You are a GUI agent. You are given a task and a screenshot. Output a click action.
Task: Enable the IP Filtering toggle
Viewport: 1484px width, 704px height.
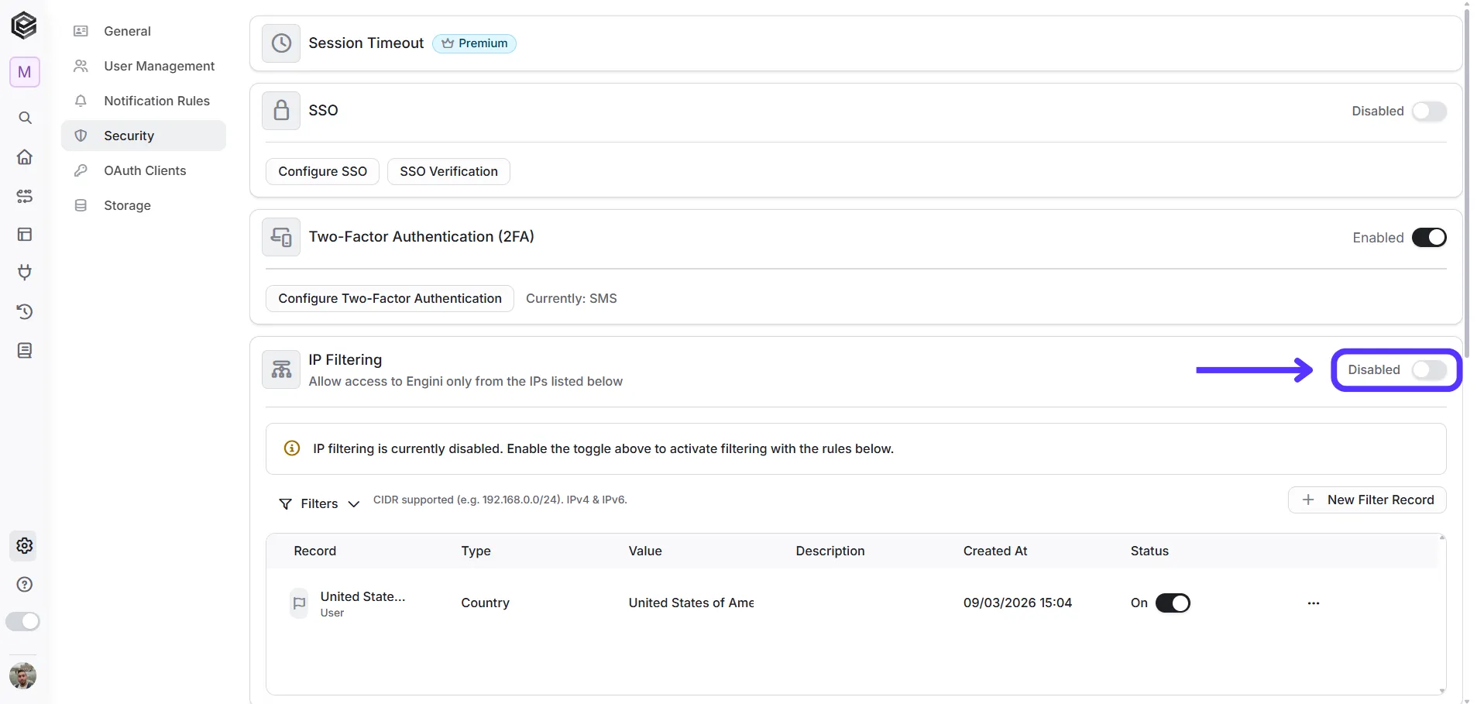click(x=1429, y=370)
